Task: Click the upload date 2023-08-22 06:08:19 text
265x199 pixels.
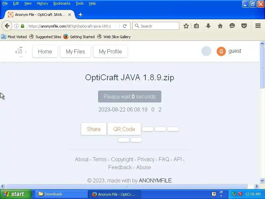Action: [x=123, y=109]
